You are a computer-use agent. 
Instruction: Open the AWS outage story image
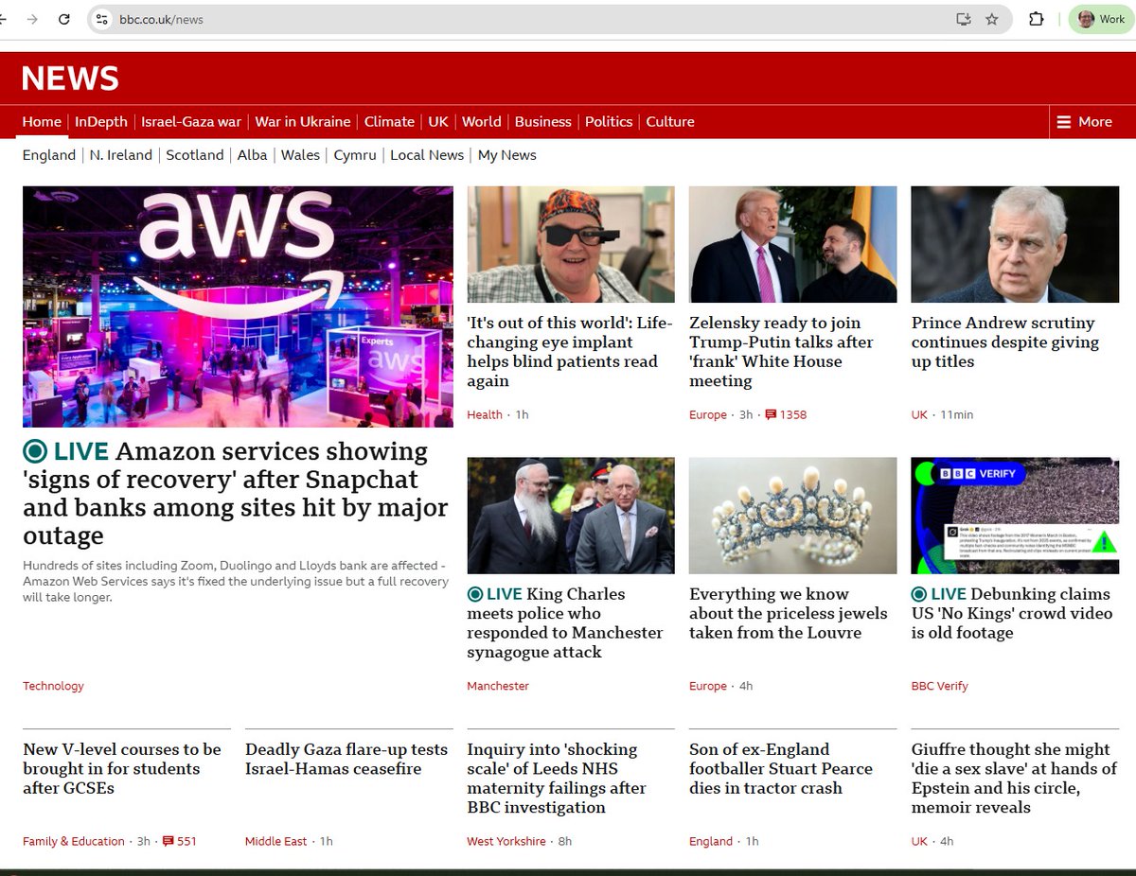pos(238,307)
